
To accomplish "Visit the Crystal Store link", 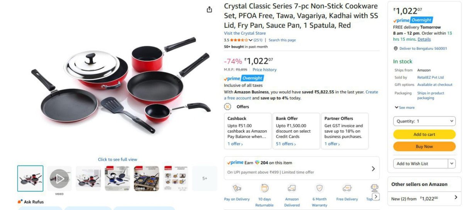I will [x=245, y=33].
